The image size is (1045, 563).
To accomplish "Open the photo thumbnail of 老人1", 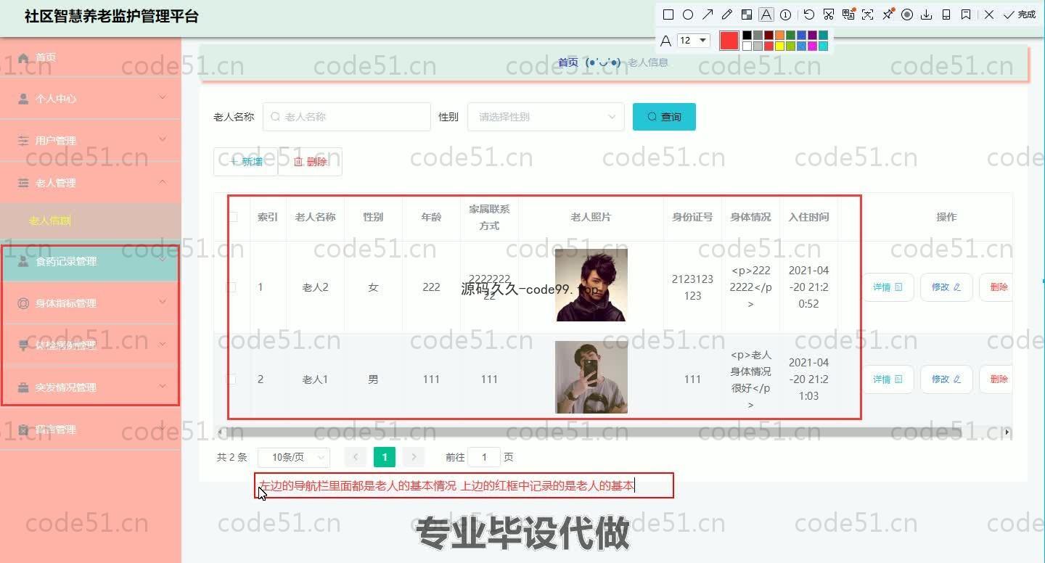I will click(x=591, y=377).
